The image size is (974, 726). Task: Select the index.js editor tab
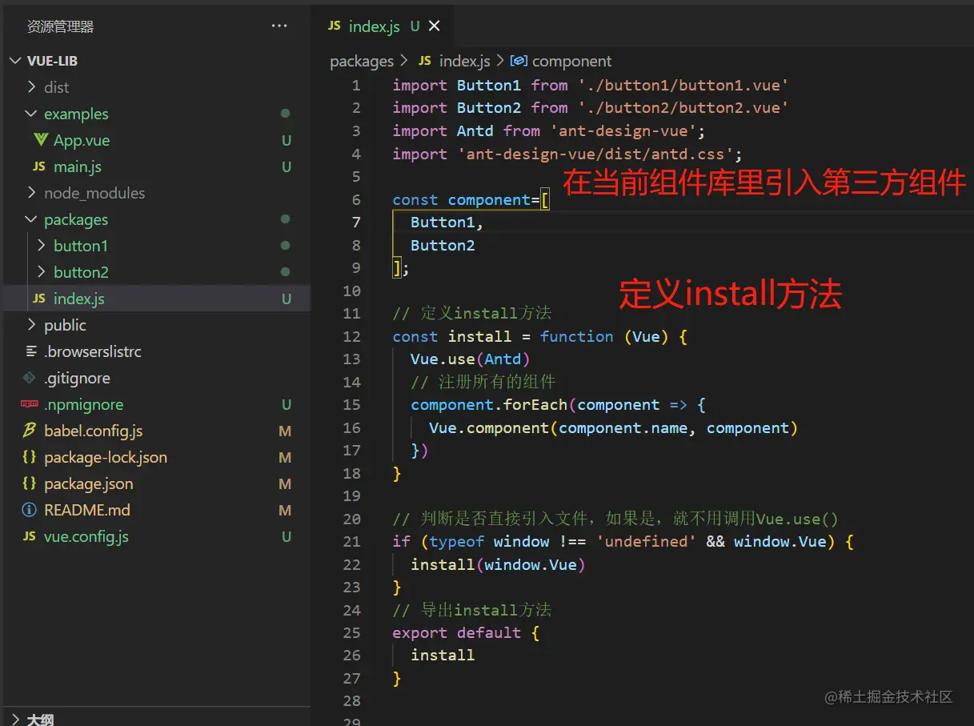tap(383, 26)
